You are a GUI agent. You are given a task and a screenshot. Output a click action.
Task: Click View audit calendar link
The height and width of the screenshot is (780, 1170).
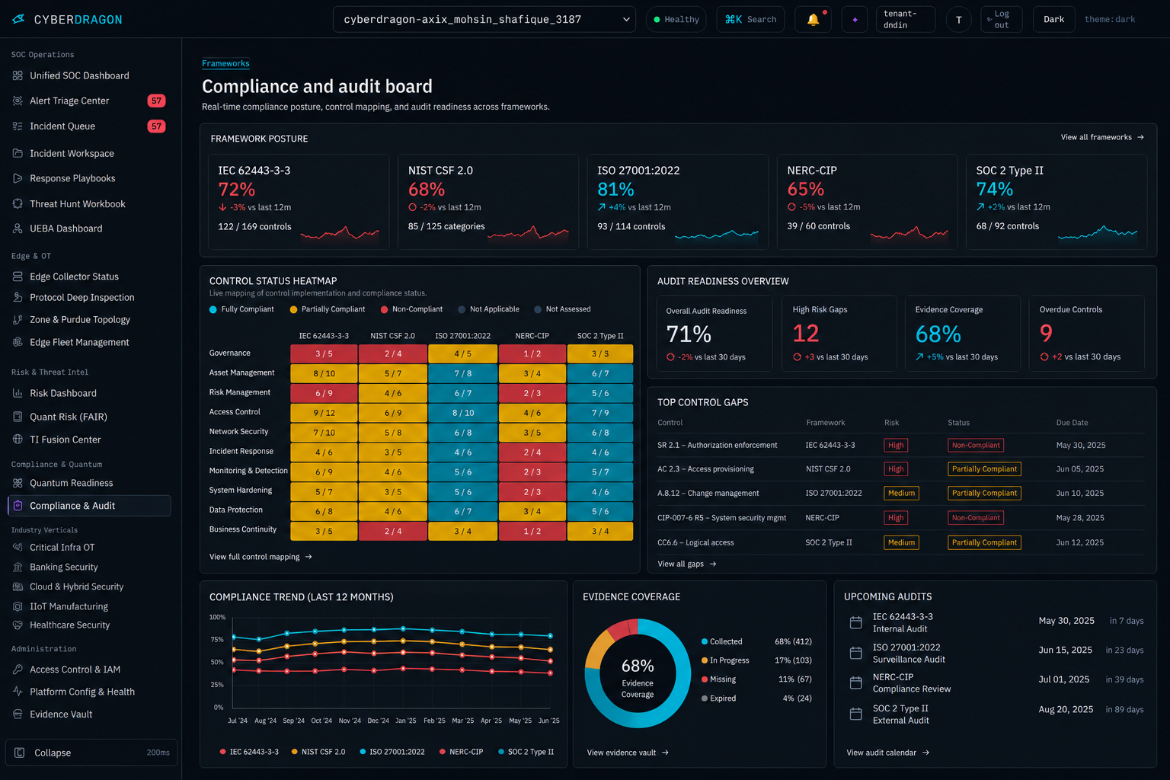pos(888,753)
